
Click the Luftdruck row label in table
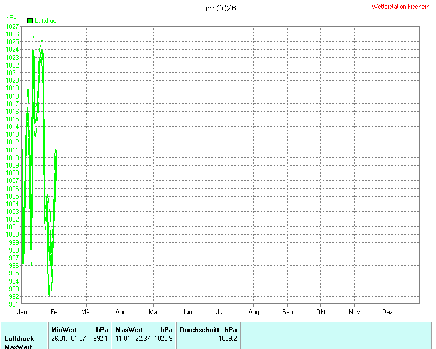(x=19, y=339)
